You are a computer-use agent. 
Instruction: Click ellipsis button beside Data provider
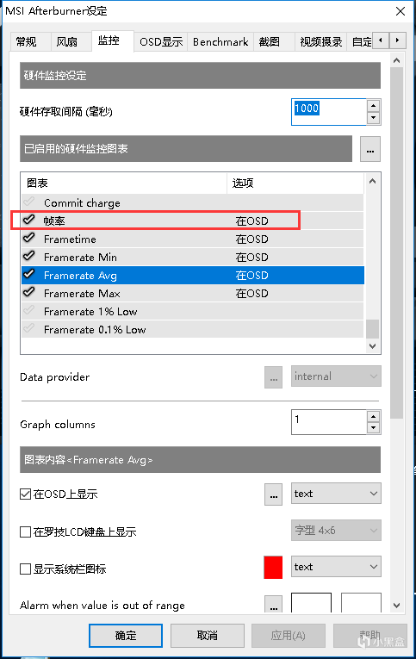point(273,377)
